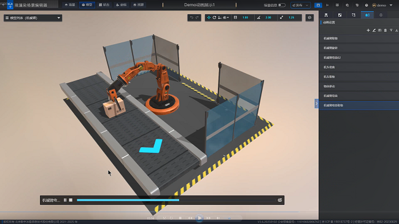Click the round play button in video overlay
This screenshot has height=224, width=399.
(x=199, y=218)
